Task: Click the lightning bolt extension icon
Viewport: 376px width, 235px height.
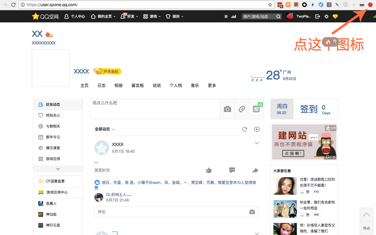Action: (313, 5)
